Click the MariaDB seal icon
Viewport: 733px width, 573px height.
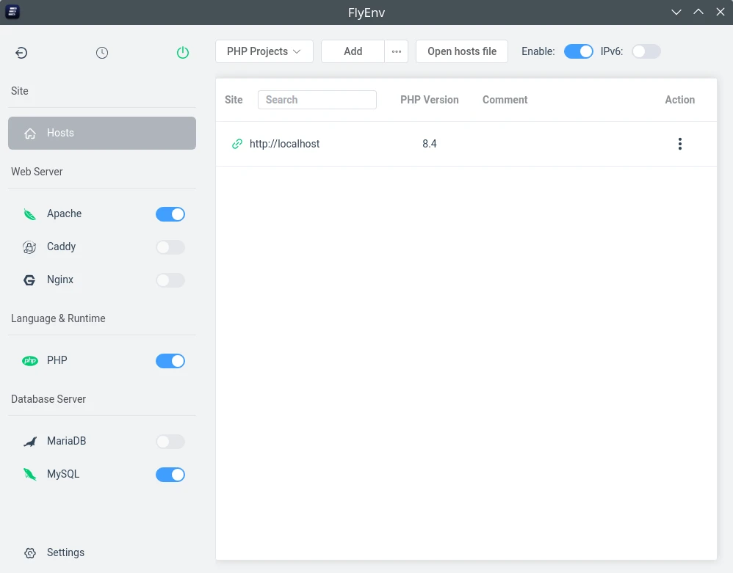click(29, 441)
